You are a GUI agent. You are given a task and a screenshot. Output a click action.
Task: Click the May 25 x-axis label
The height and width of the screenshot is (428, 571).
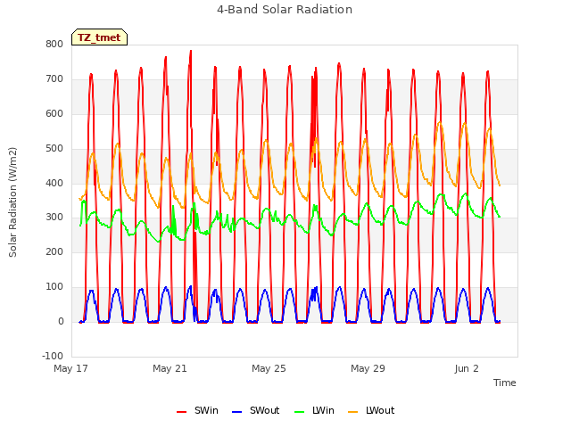tap(269, 368)
